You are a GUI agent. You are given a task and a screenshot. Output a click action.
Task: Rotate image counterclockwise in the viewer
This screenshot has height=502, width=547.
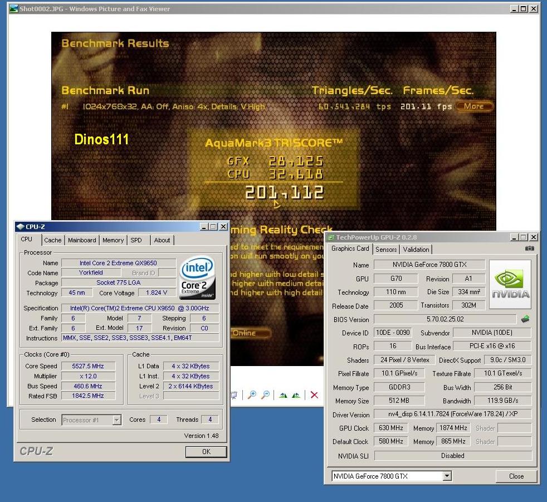[x=296, y=395]
